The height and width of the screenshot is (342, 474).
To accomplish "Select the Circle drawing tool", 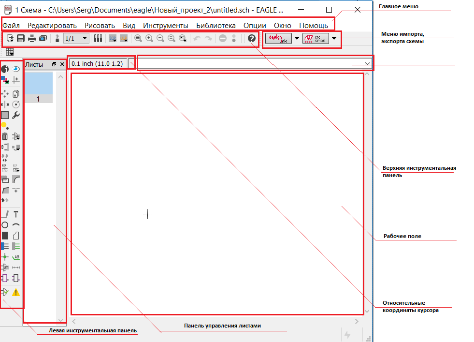I will (5, 225).
